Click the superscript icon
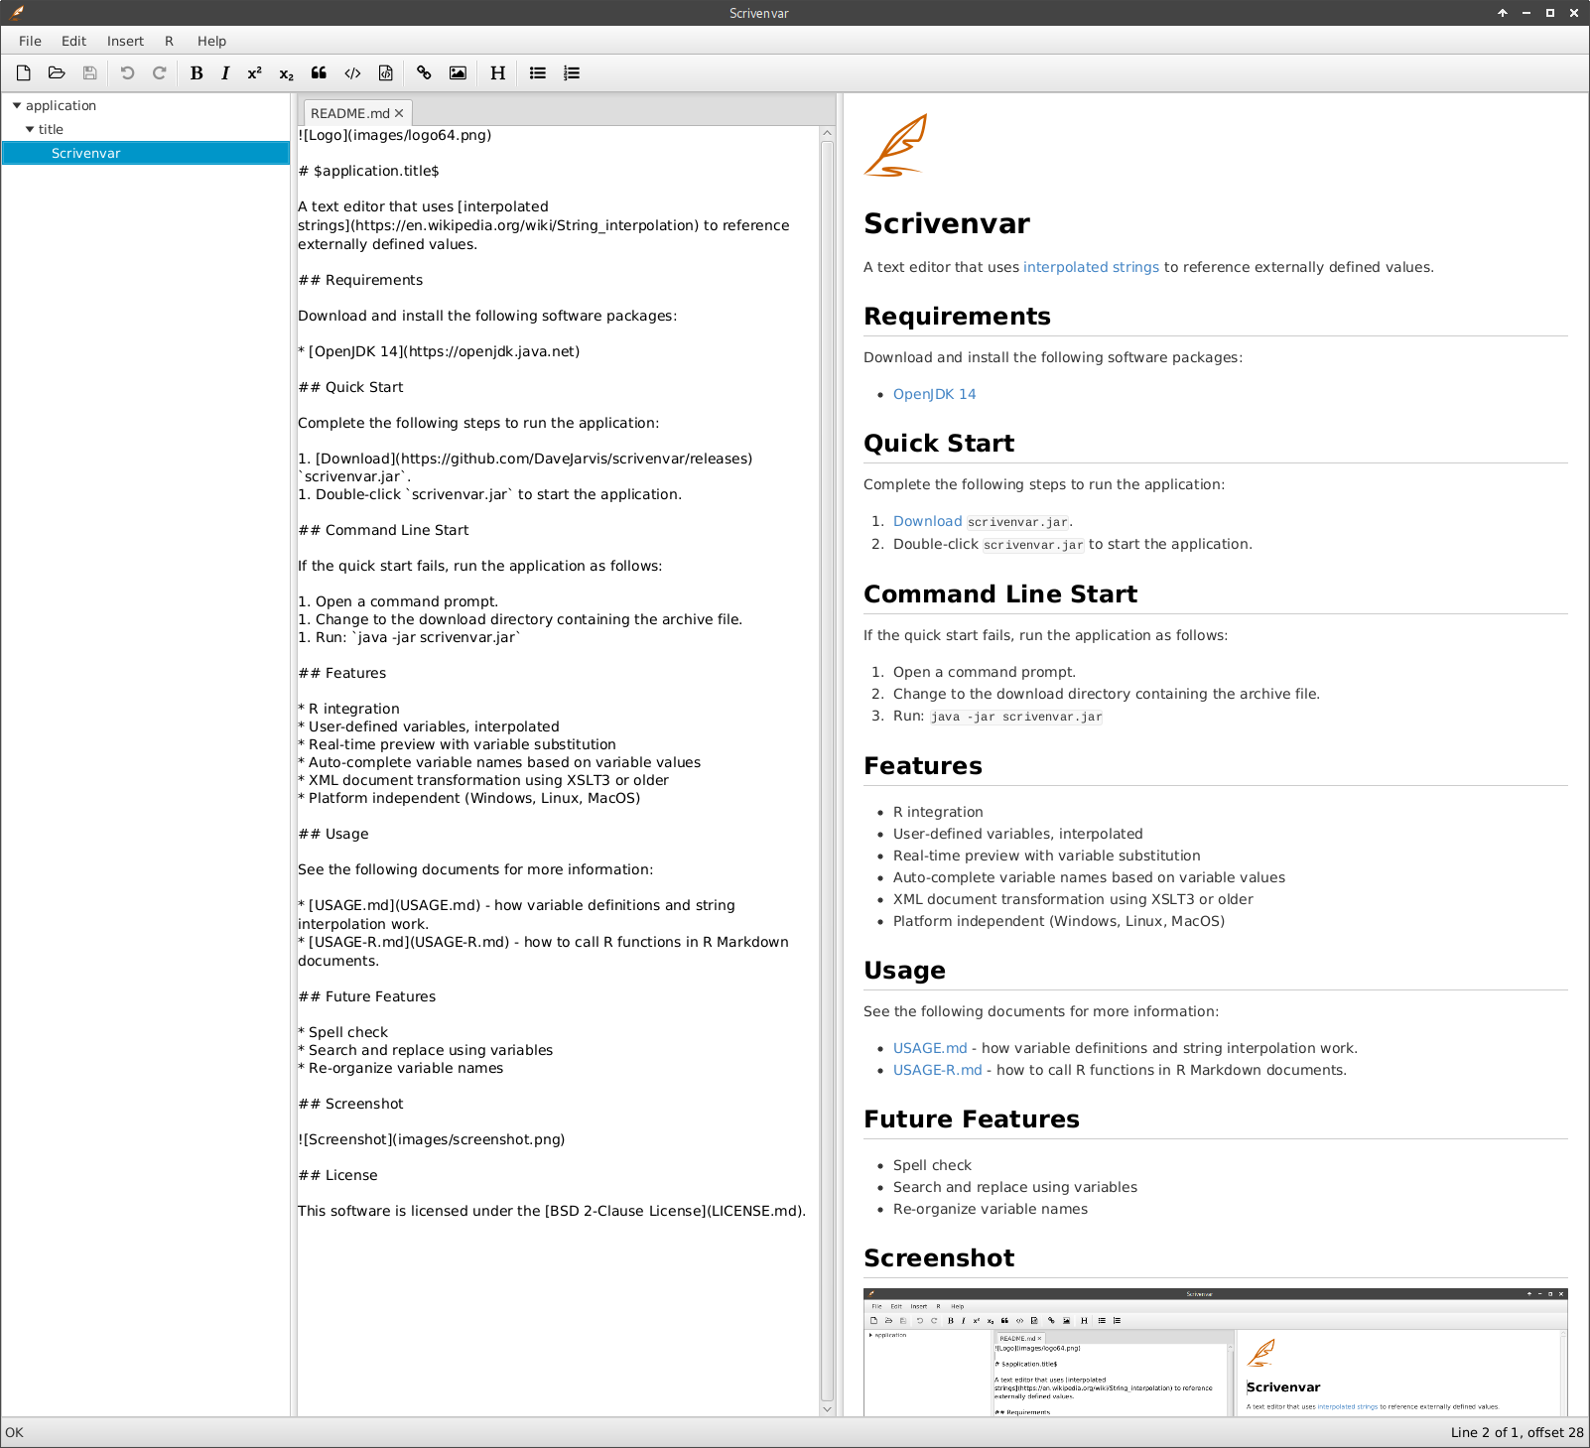 click(255, 72)
